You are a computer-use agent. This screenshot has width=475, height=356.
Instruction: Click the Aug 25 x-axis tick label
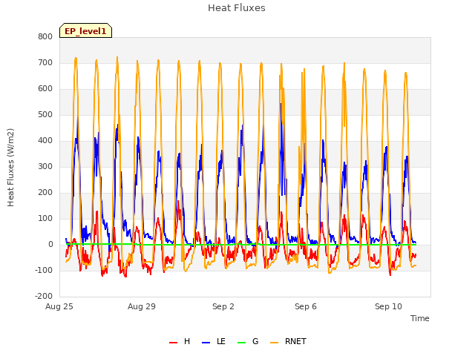click(59, 306)
